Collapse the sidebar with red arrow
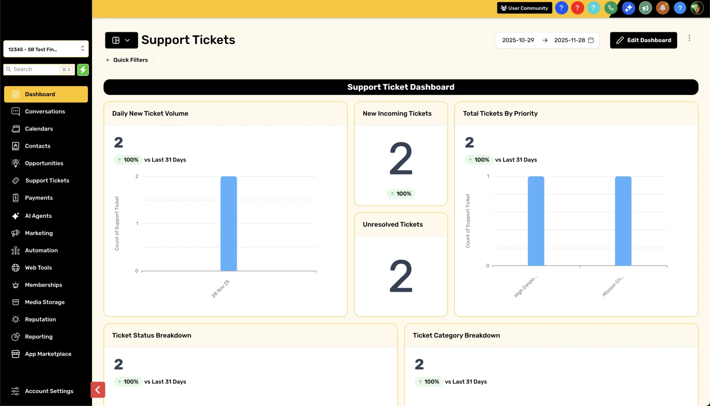The height and width of the screenshot is (406, 710). (x=98, y=390)
